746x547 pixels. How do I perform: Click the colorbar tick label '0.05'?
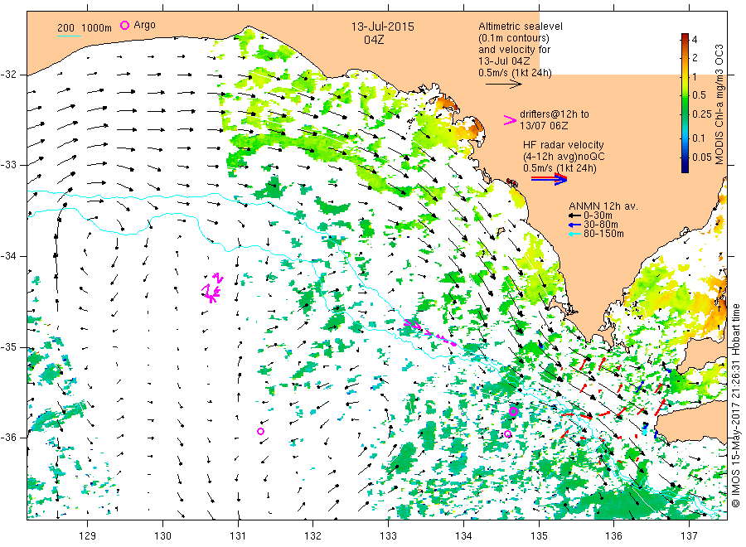coord(702,157)
